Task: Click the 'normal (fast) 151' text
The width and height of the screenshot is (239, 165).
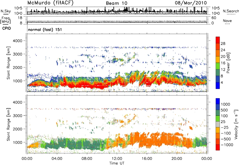Action: coord(45,29)
